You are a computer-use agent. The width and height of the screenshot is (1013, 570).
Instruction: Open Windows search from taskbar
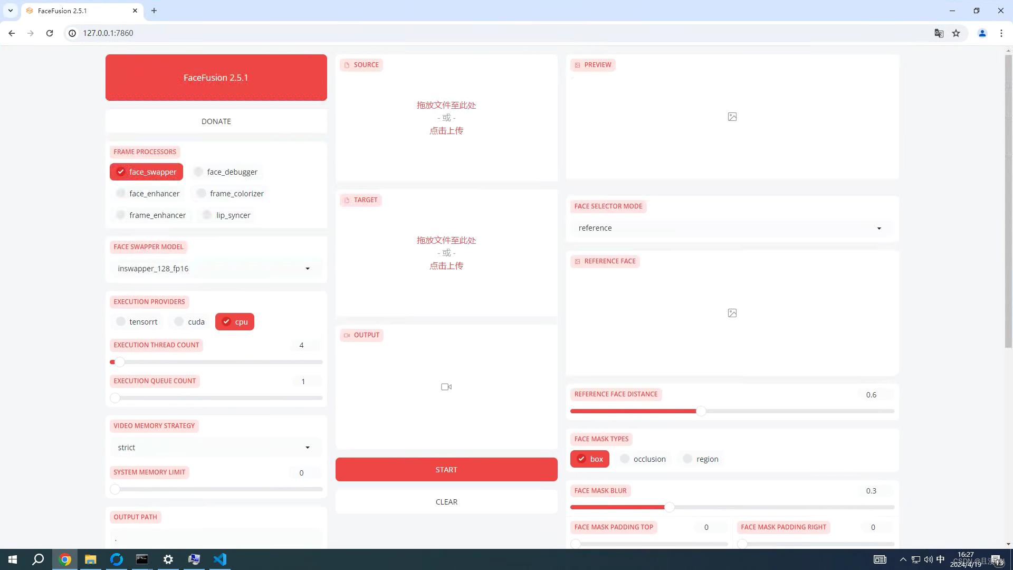click(38, 559)
